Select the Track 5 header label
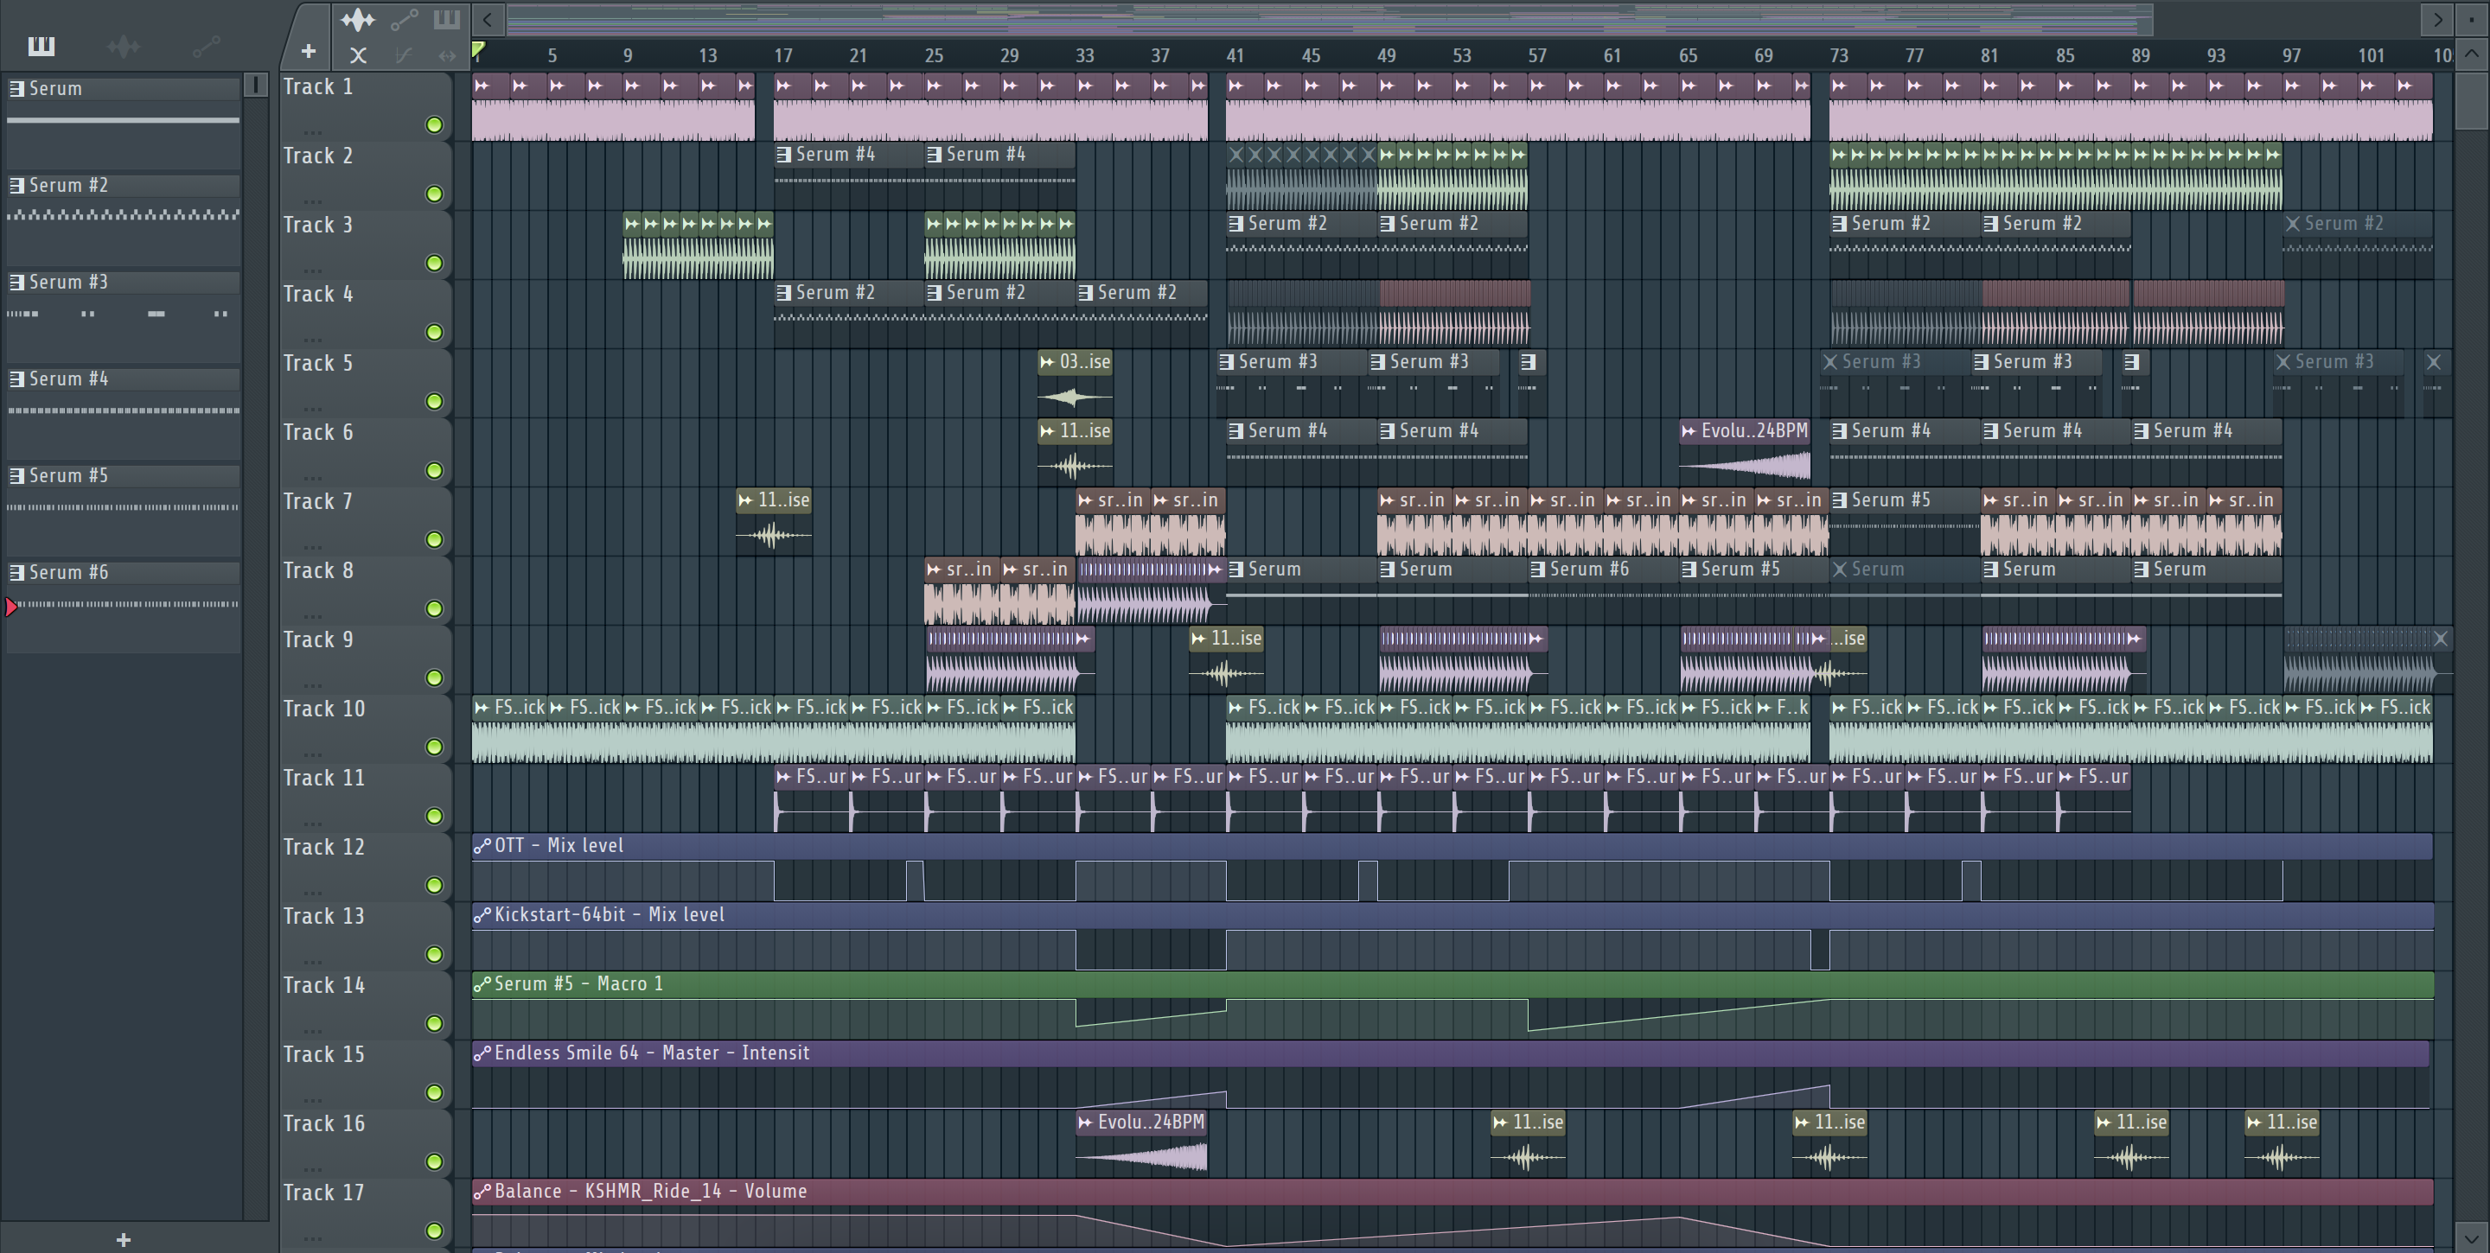The width and height of the screenshot is (2490, 1253). coord(317,363)
